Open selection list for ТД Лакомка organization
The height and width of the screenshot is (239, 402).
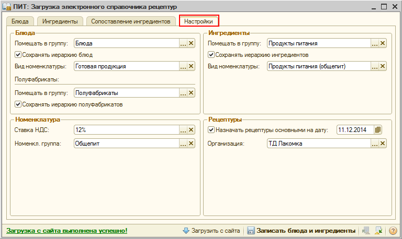coord(375,144)
